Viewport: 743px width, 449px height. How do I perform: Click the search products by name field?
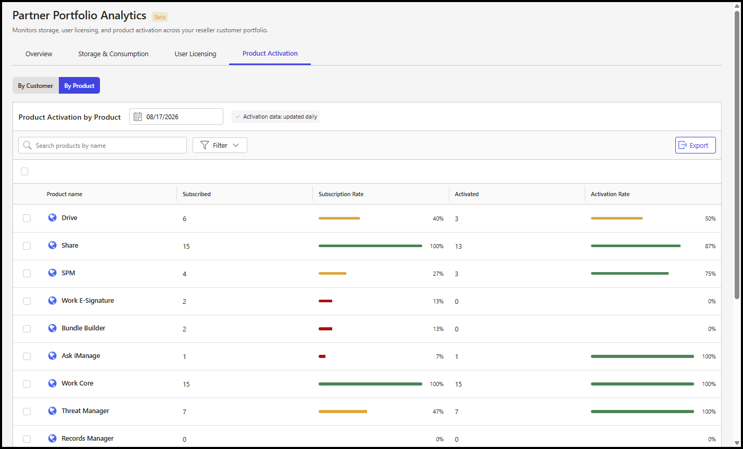click(103, 145)
